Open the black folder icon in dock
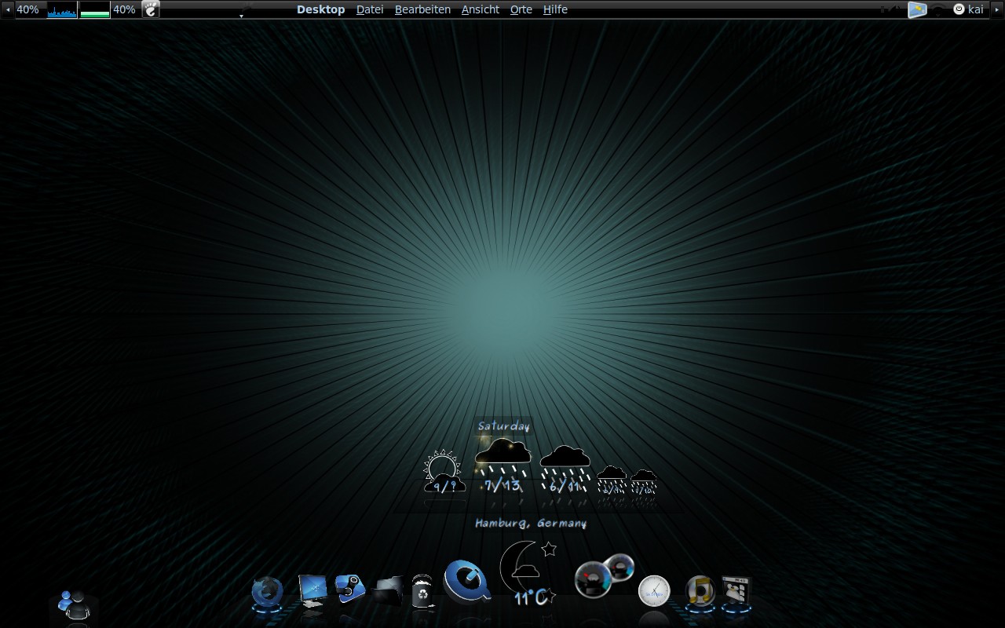Viewport: 1005px width, 628px height. tap(389, 590)
